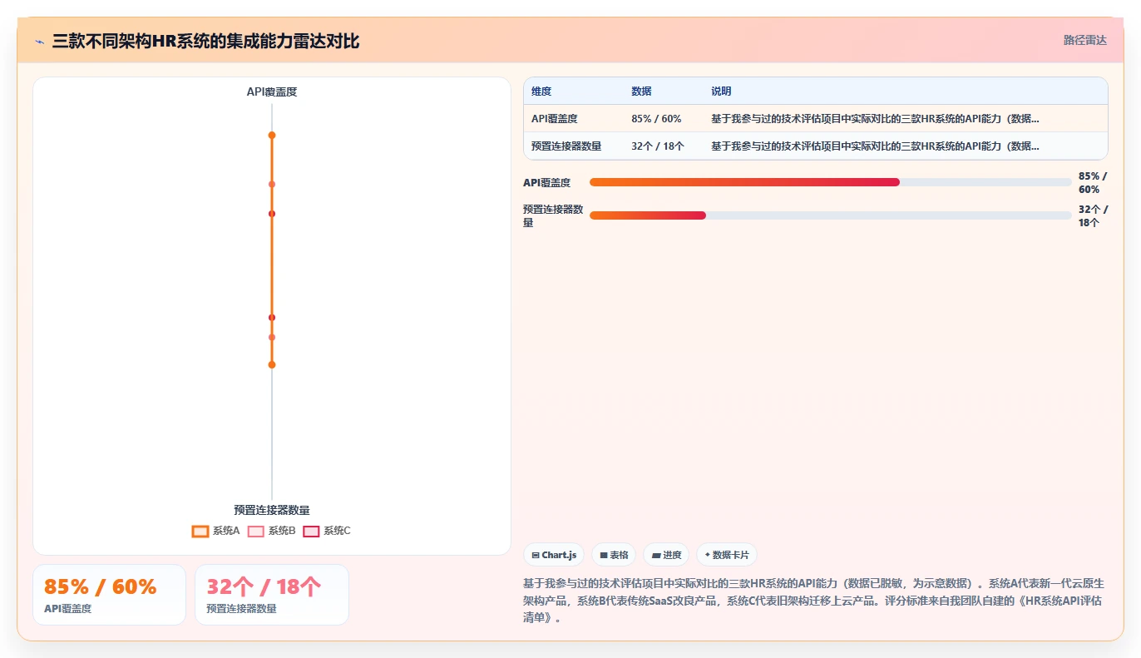Image resolution: width=1141 pixels, height=658 pixels.
Task: Click the 维度 column header
Action: pos(541,92)
